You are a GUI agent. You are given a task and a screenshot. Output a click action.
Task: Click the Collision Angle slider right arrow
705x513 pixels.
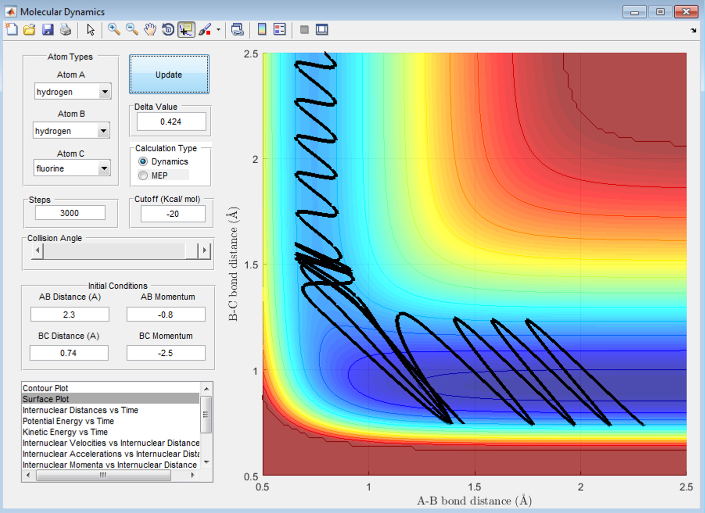(204, 251)
